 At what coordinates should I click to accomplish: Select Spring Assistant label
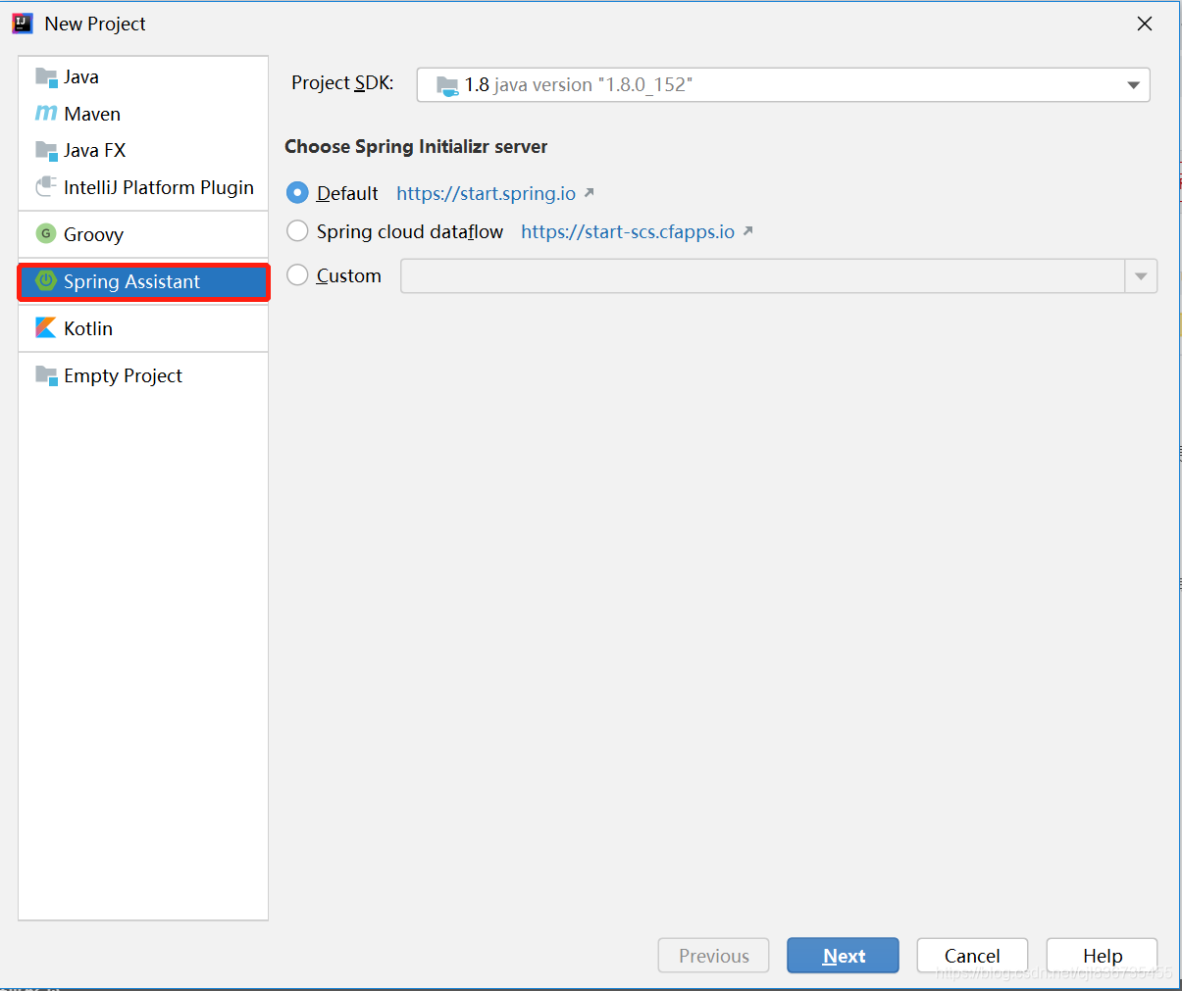coord(131,281)
